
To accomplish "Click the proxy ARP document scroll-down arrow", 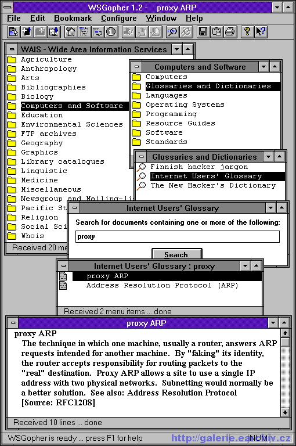I will click(x=285, y=412).
